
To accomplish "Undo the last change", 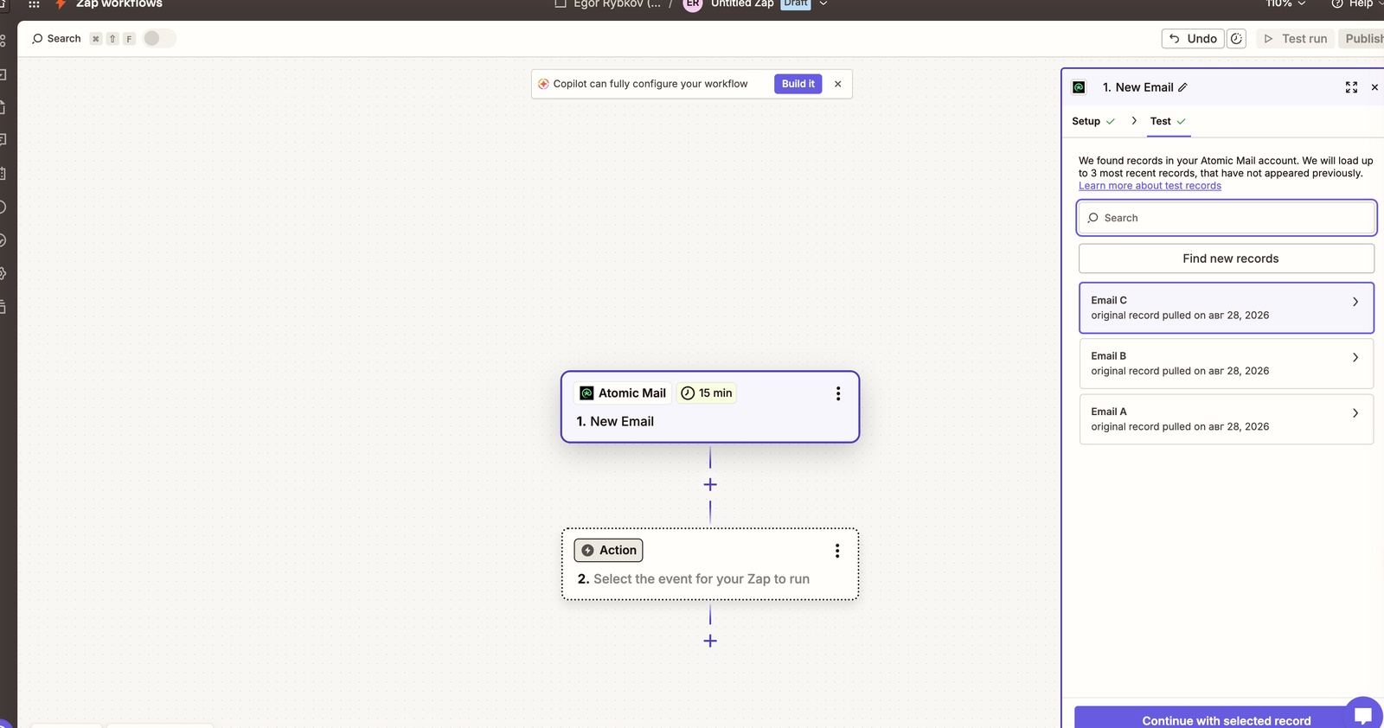I will [1193, 39].
